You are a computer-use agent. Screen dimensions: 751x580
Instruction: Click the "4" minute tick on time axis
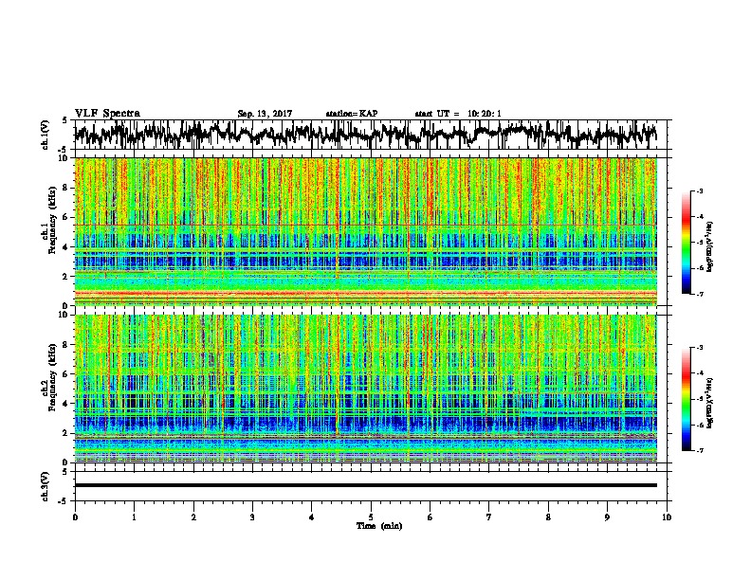(x=312, y=517)
